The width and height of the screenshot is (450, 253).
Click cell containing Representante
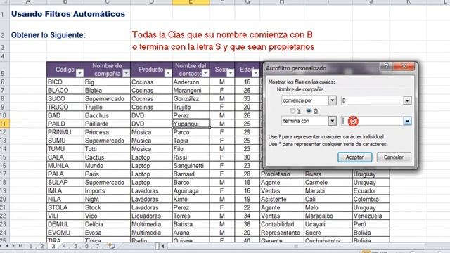(x=282, y=233)
